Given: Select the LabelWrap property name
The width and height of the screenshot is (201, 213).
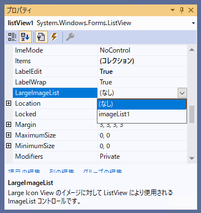Looking at the screenshot, I should pos(31,82).
